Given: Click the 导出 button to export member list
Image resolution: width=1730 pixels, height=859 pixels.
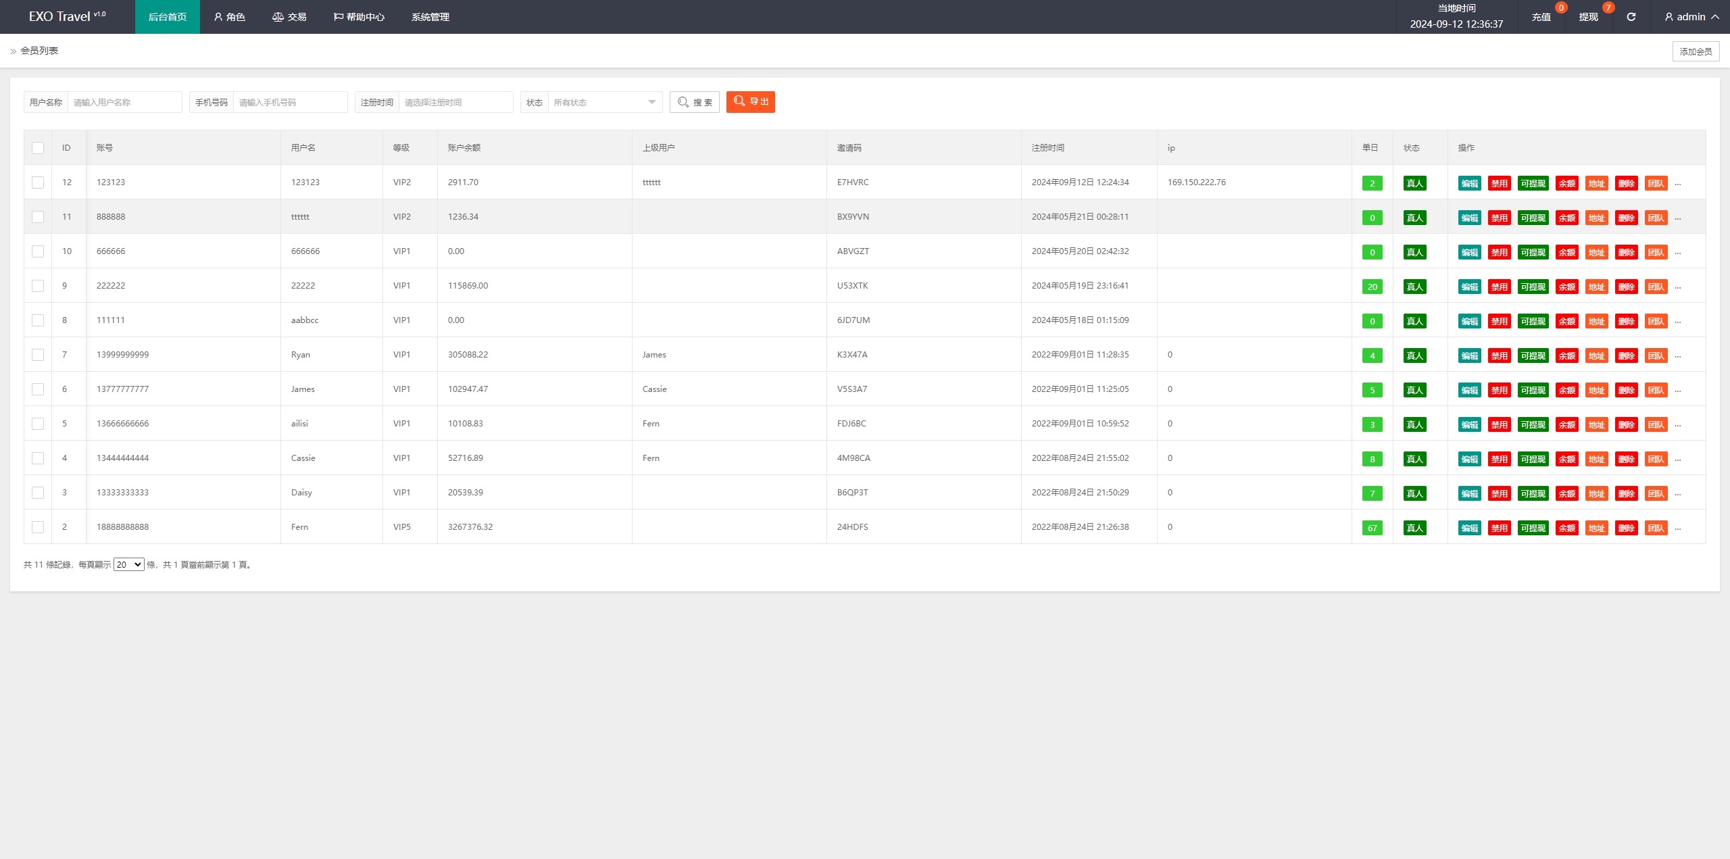Looking at the screenshot, I should (751, 101).
